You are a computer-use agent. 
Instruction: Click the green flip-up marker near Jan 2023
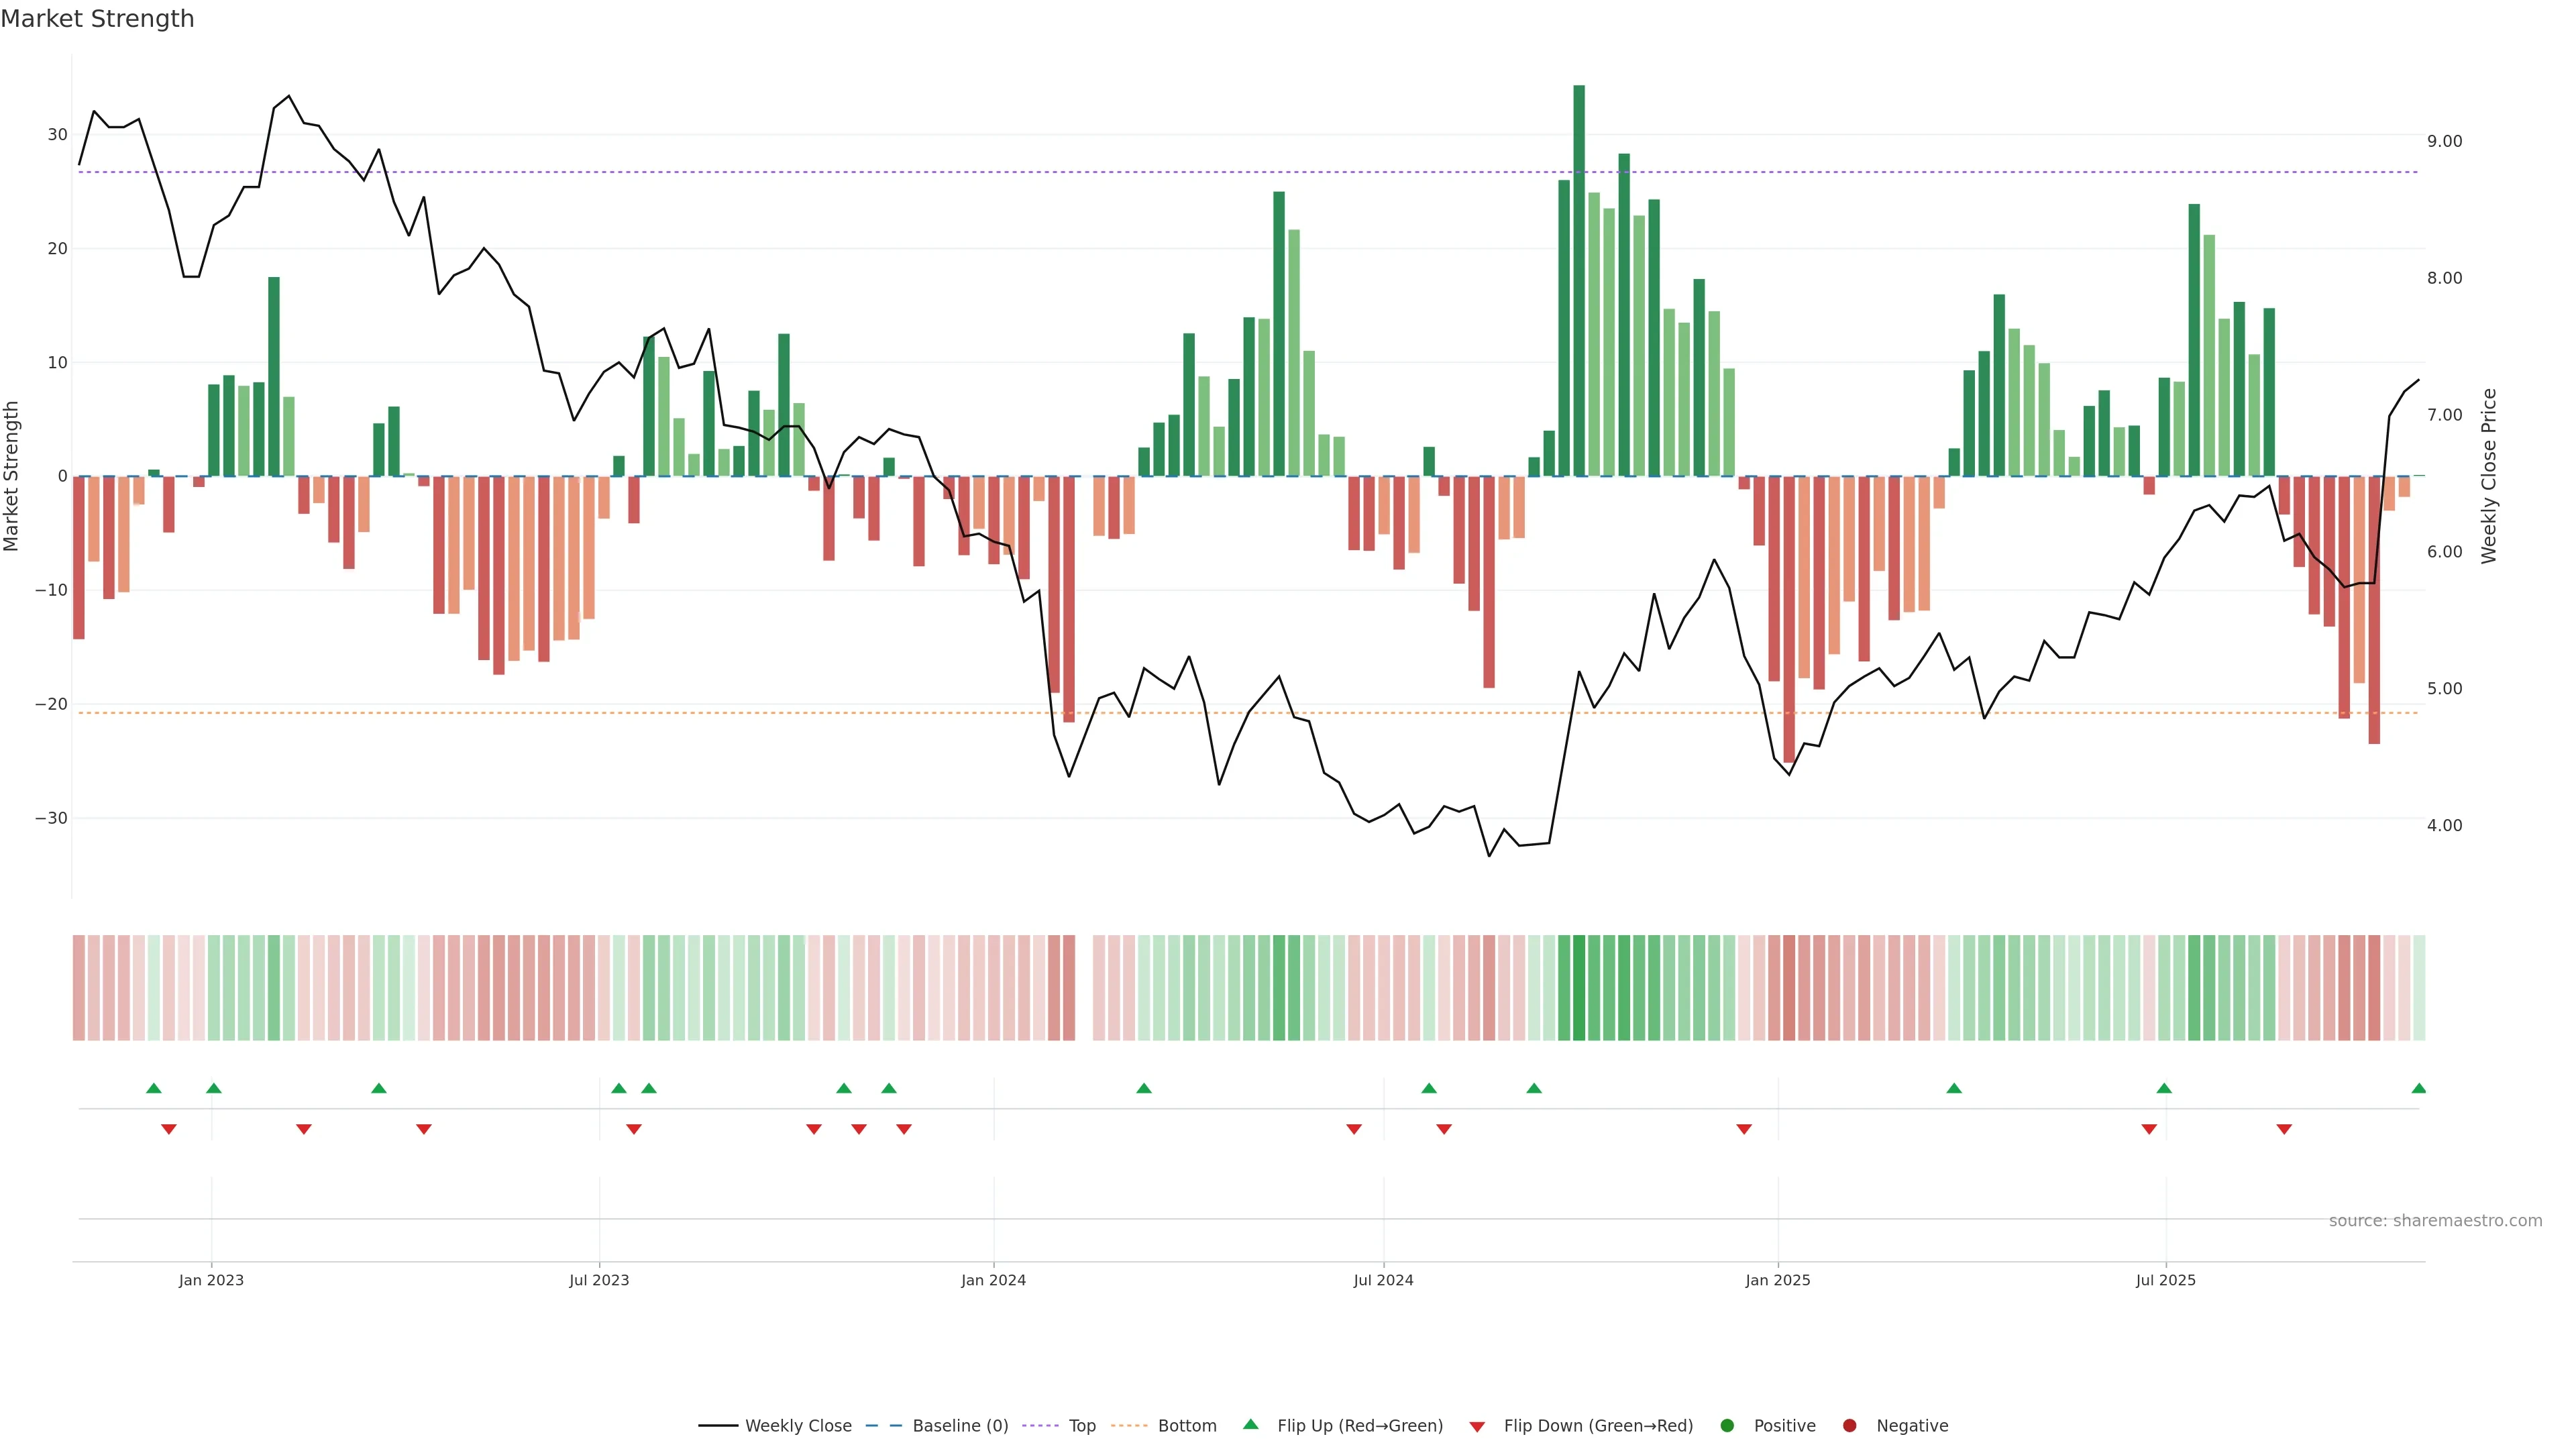pos(214,1088)
